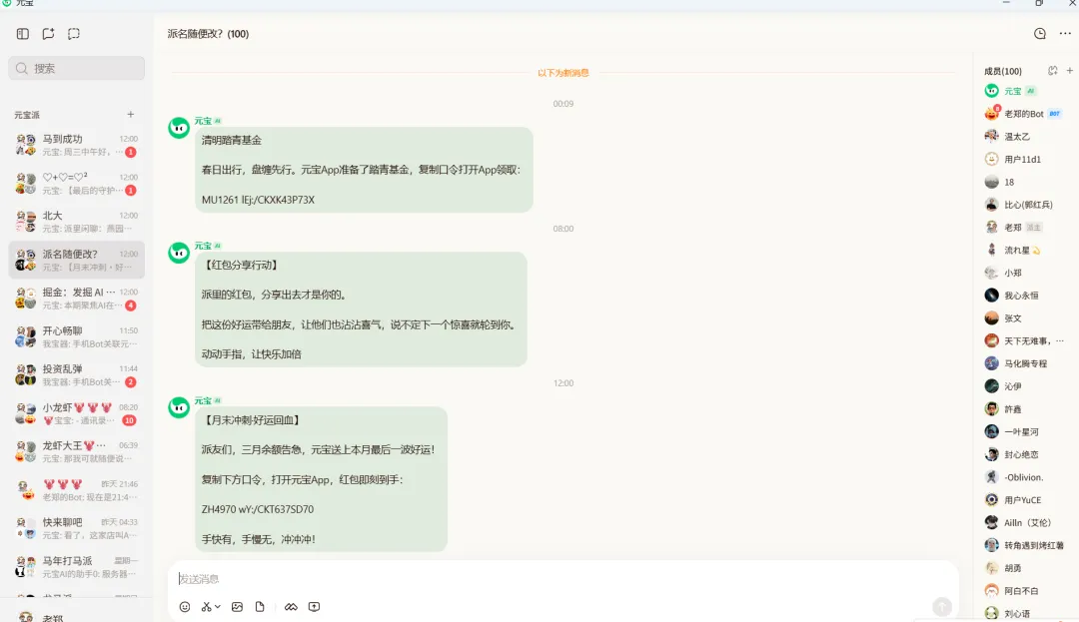Viewport: 1079px width, 622px height.
Task: Open the three-dot more options menu
Action: click(x=1065, y=34)
